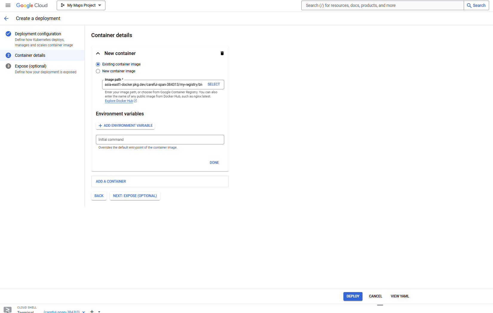Viewport: 493px width, 313px height.
Task: Select Existing container image option
Action: click(x=98, y=64)
